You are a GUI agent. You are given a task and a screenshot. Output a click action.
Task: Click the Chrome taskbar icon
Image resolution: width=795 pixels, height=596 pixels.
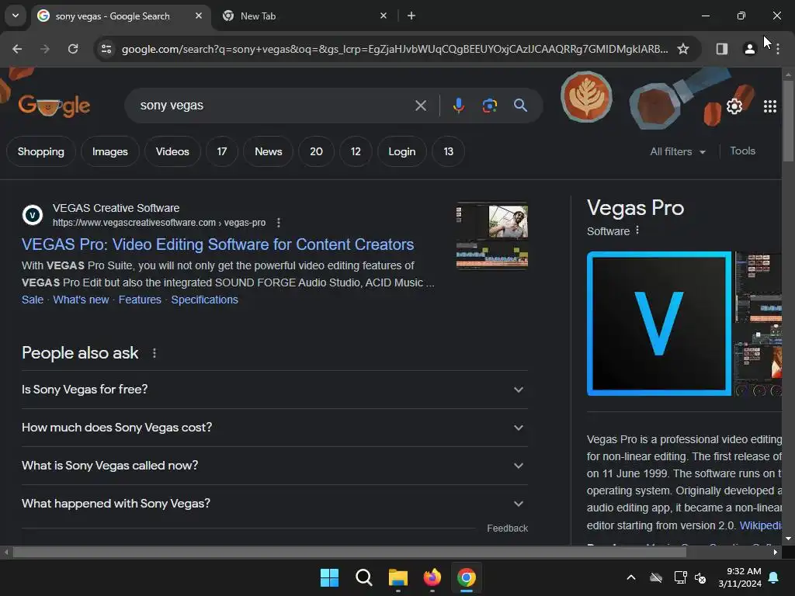click(467, 577)
